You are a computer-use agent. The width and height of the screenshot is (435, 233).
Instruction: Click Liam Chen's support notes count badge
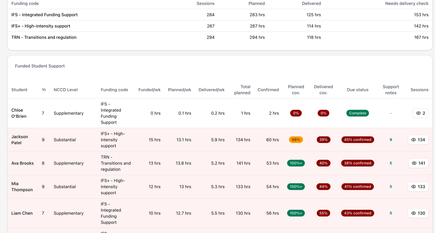pyautogui.click(x=391, y=213)
